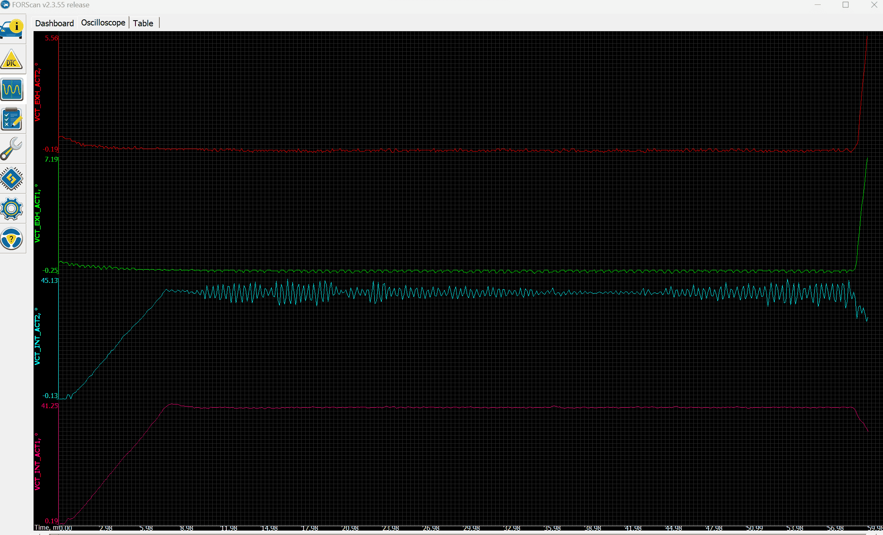This screenshot has height=535, width=883.
Task: Open the Vehicle information section icon
Action: [12, 29]
